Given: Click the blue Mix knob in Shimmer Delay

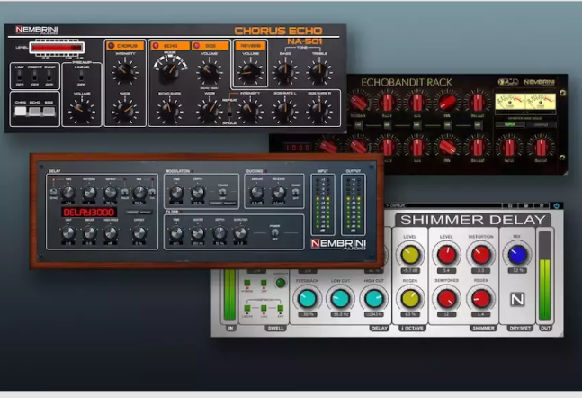Looking at the screenshot, I should pyautogui.click(x=517, y=255).
